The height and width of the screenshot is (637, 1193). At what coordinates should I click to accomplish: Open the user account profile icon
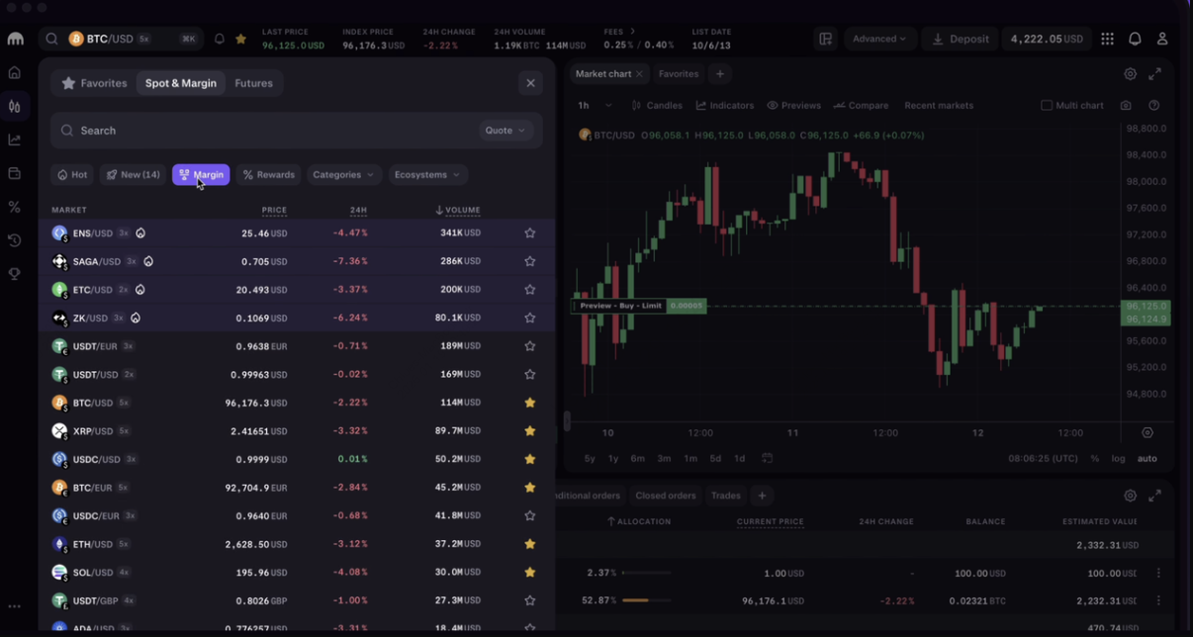(x=1162, y=39)
